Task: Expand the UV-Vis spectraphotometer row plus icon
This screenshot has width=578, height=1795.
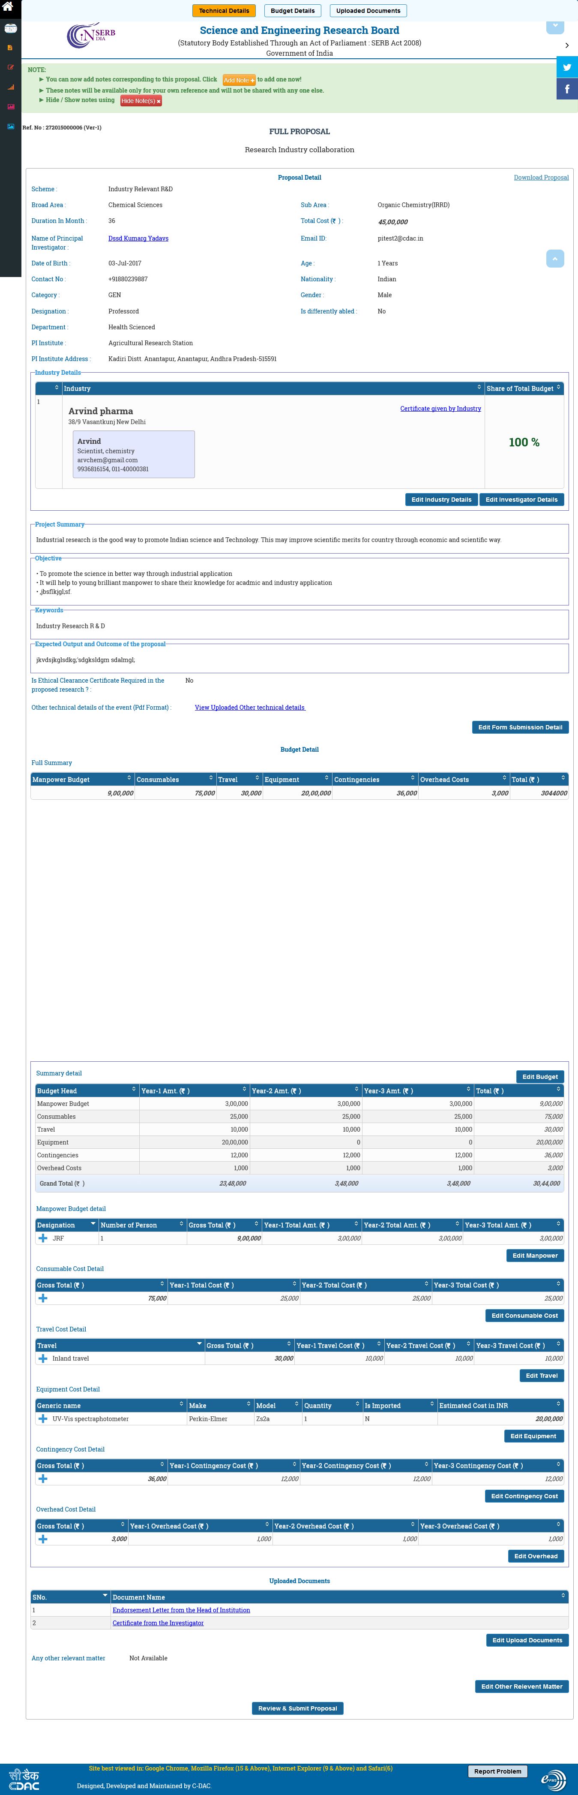Action: tap(43, 1419)
